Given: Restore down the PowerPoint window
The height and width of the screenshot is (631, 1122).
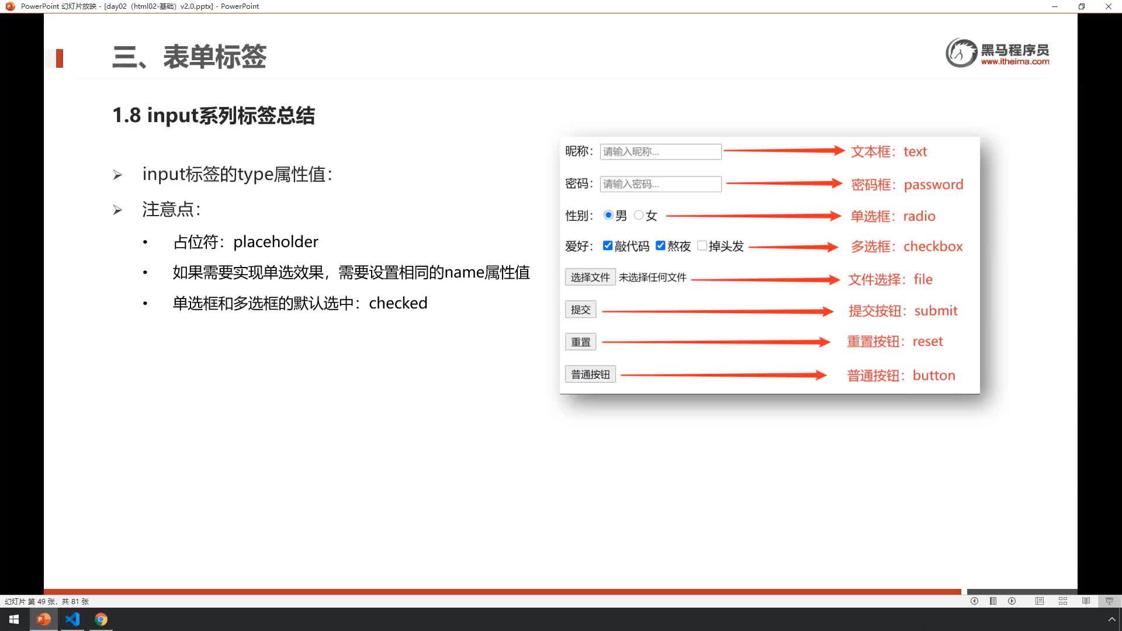Looking at the screenshot, I should point(1082,6).
